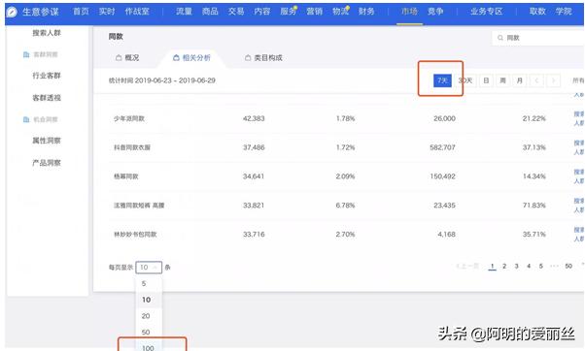Click 搜索人群 link in 少年派同款 row
The height and width of the screenshot is (351, 585).
[x=579, y=118]
